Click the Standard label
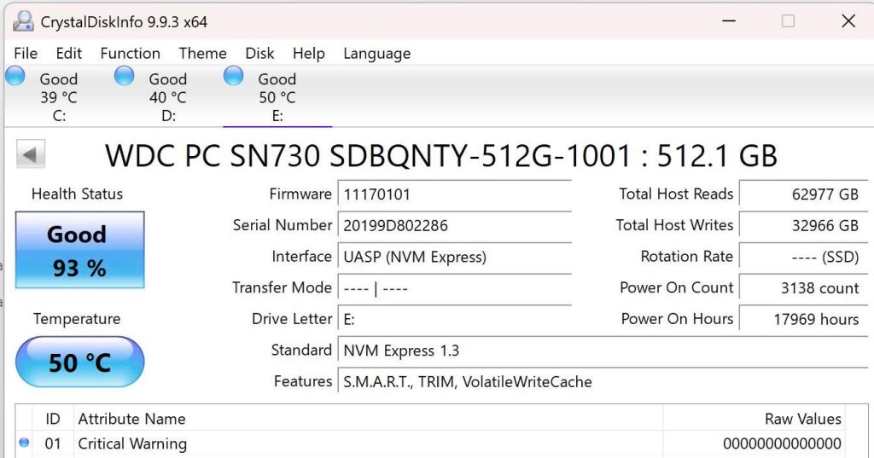This screenshot has width=874, height=458. [301, 350]
